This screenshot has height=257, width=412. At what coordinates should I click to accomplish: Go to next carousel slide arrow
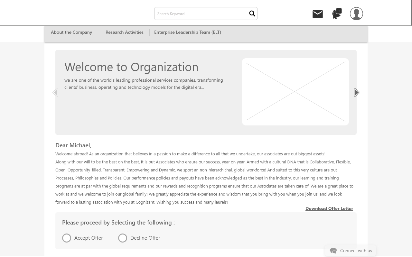pos(357,92)
